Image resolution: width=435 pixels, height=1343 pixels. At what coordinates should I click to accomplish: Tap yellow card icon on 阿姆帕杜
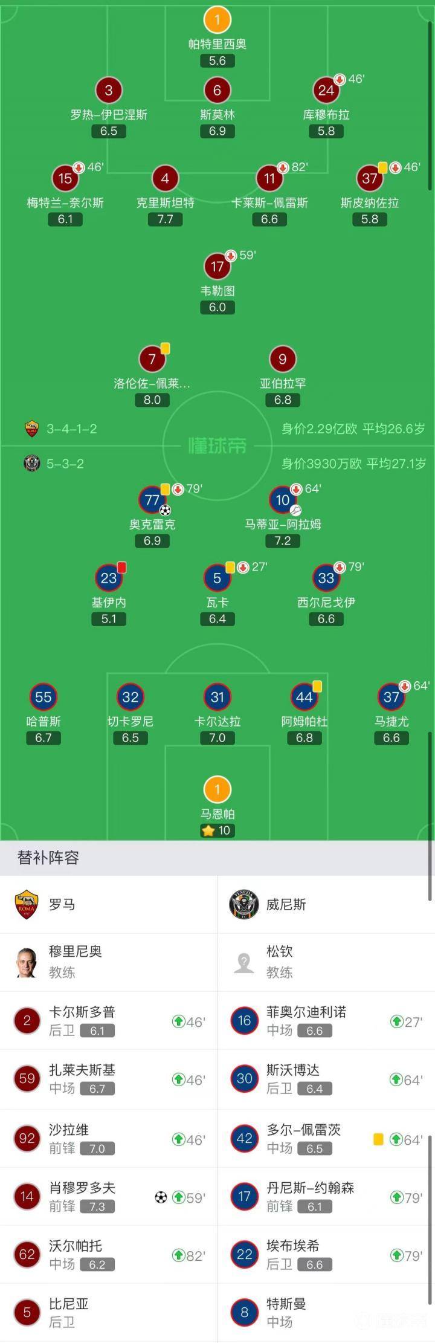(x=318, y=687)
